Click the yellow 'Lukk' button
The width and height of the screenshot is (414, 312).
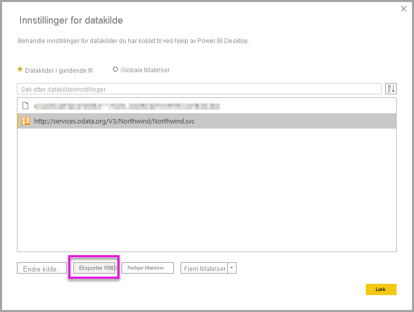pyautogui.click(x=381, y=289)
